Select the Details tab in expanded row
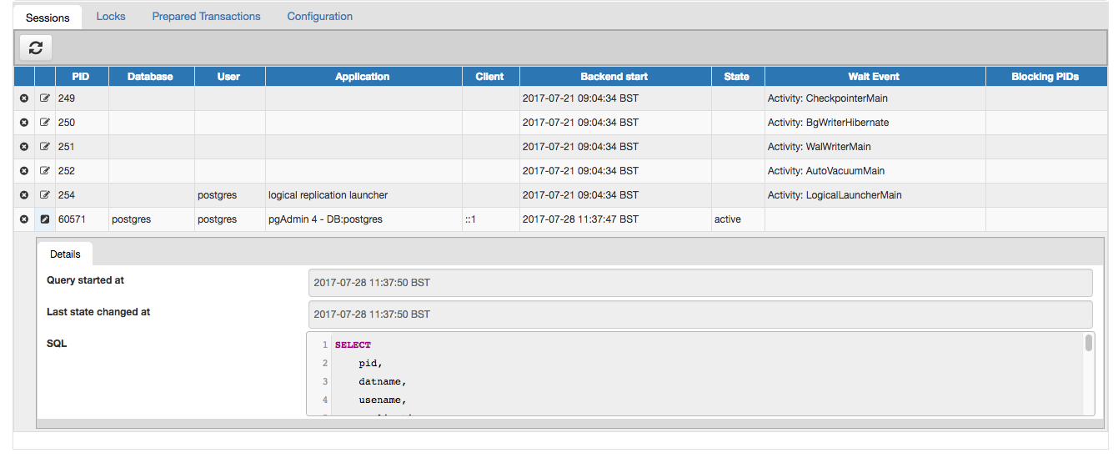Viewport: 1118px width, 458px height. tap(65, 254)
